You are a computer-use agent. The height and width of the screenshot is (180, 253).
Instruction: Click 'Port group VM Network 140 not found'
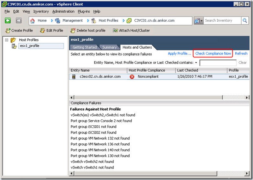(100, 150)
